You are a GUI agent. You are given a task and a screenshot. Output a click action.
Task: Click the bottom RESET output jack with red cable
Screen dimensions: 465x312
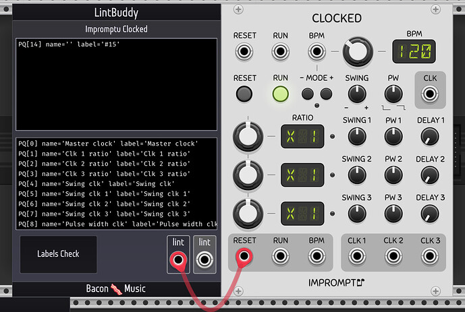244,256
